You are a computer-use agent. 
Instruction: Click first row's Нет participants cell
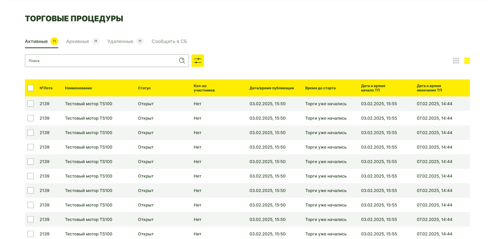coord(197,104)
